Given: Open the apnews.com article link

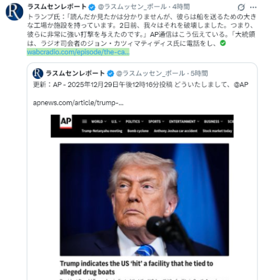Looking at the screenshot, I should pyautogui.click(x=78, y=102).
